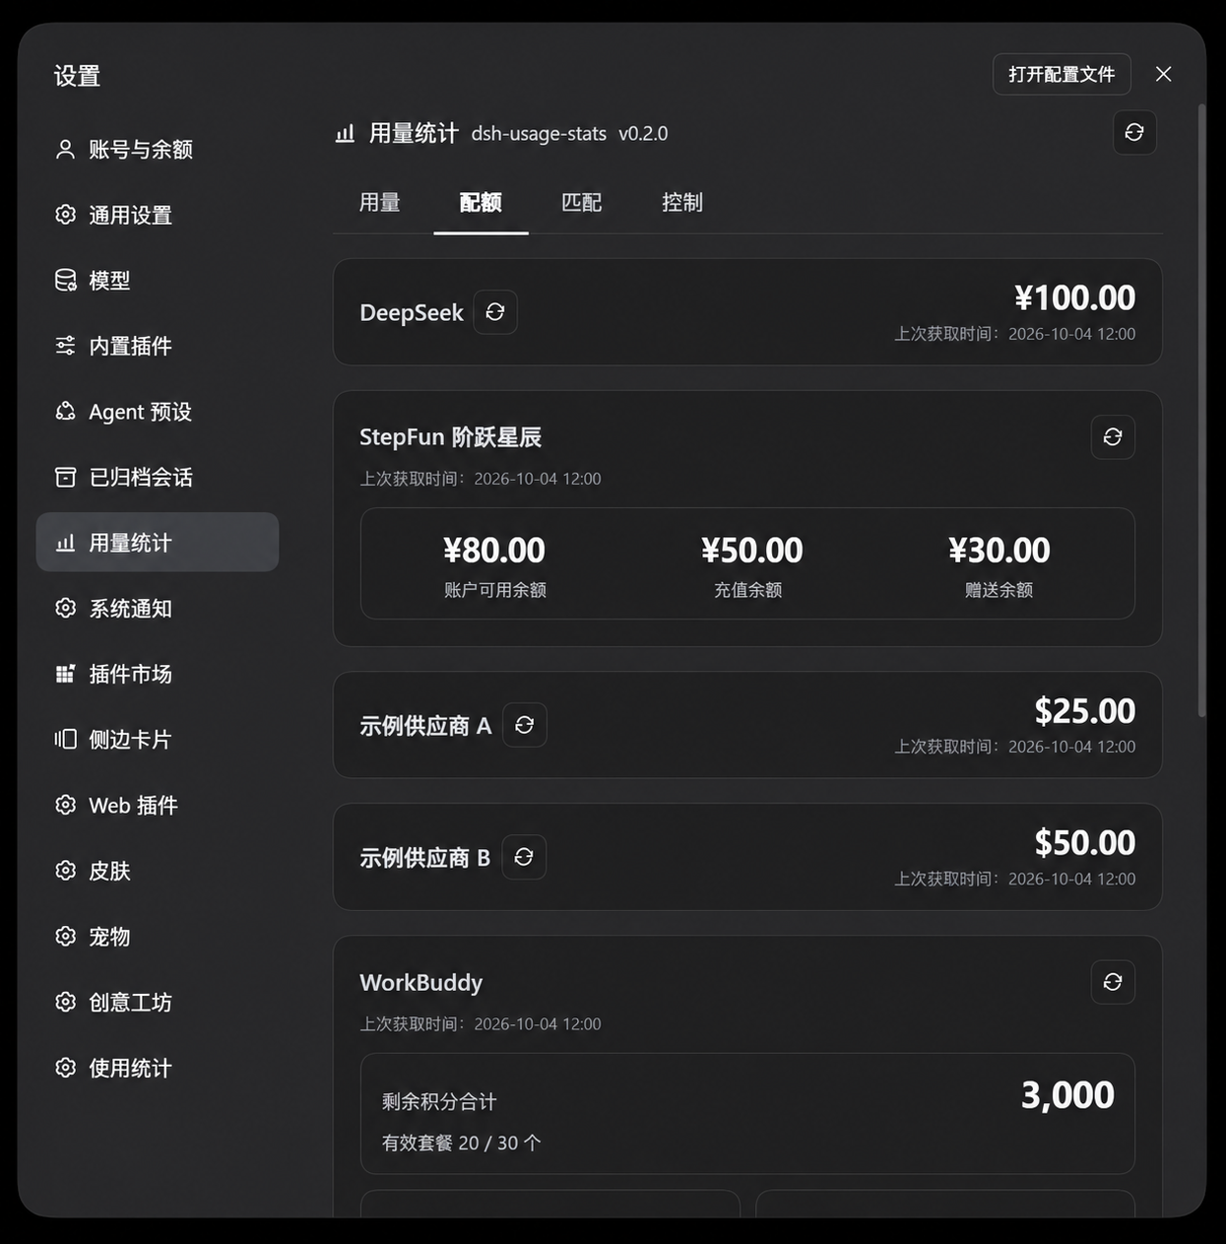Open 插件市场 in the sidebar
The width and height of the screenshot is (1226, 1244).
[158, 674]
